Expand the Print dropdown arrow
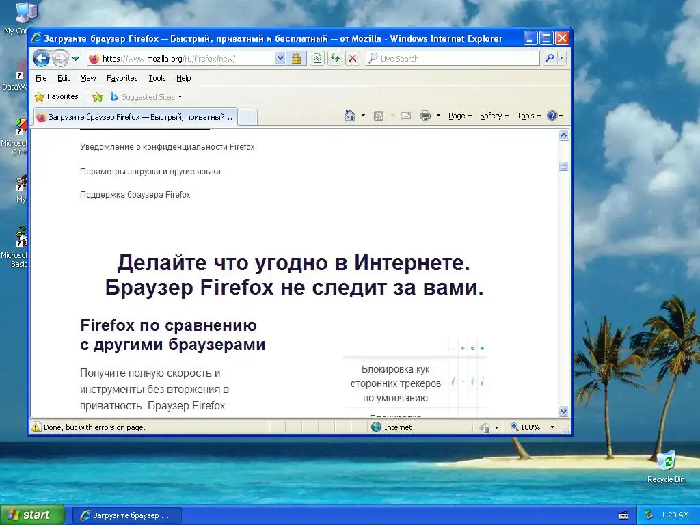Viewport: 700px width, 525px height. coord(438,116)
